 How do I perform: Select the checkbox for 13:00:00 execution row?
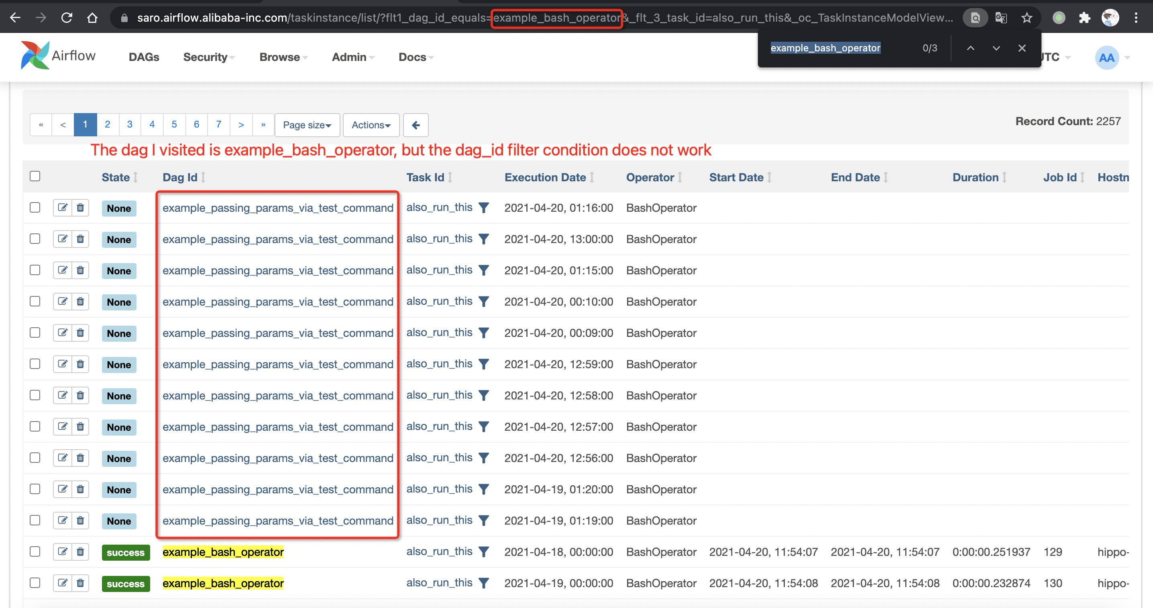coord(35,239)
